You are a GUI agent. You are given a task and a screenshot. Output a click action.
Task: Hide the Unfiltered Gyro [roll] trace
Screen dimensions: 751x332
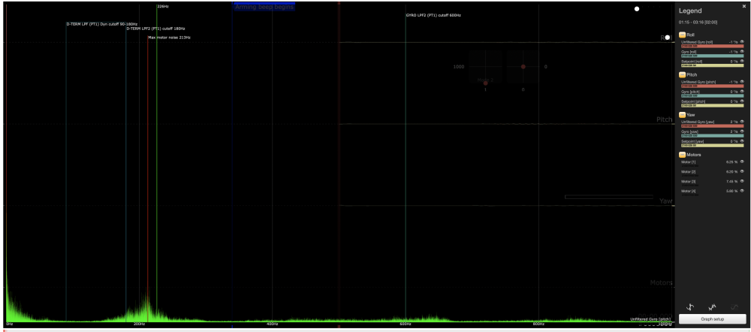tap(741, 42)
